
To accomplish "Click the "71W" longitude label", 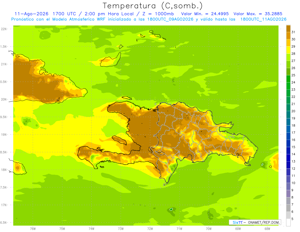I will [179, 228].
